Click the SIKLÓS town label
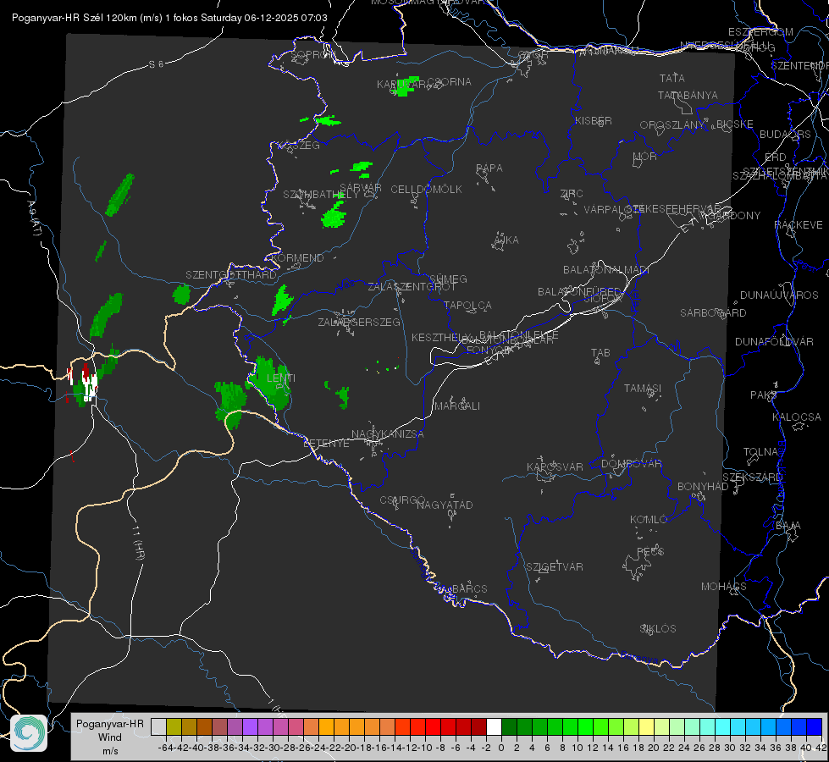 pyautogui.click(x=658, y=628)
